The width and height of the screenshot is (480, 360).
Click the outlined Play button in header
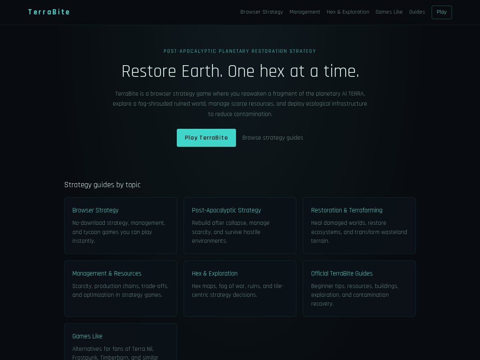coord(442,12)
